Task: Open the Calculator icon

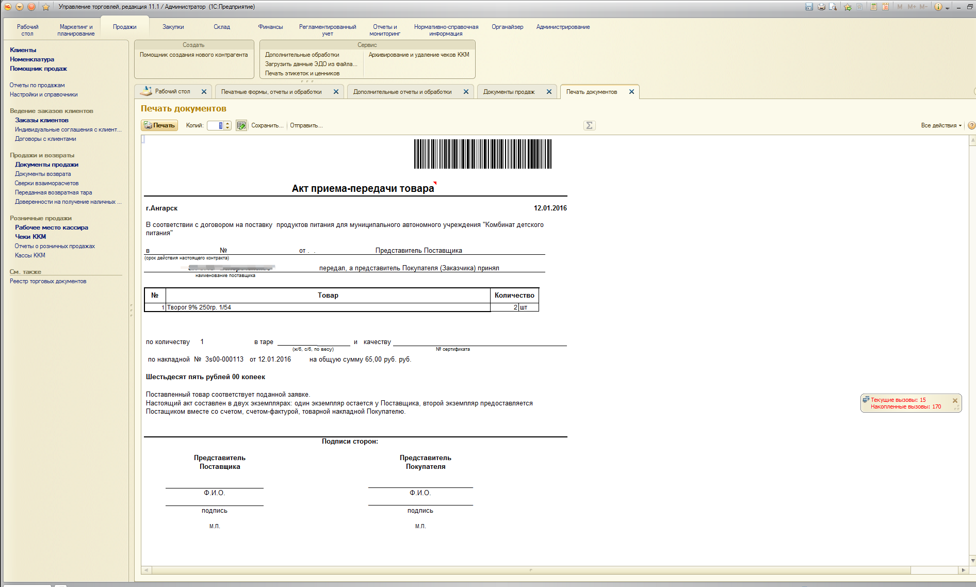Action: pos(873,7)
